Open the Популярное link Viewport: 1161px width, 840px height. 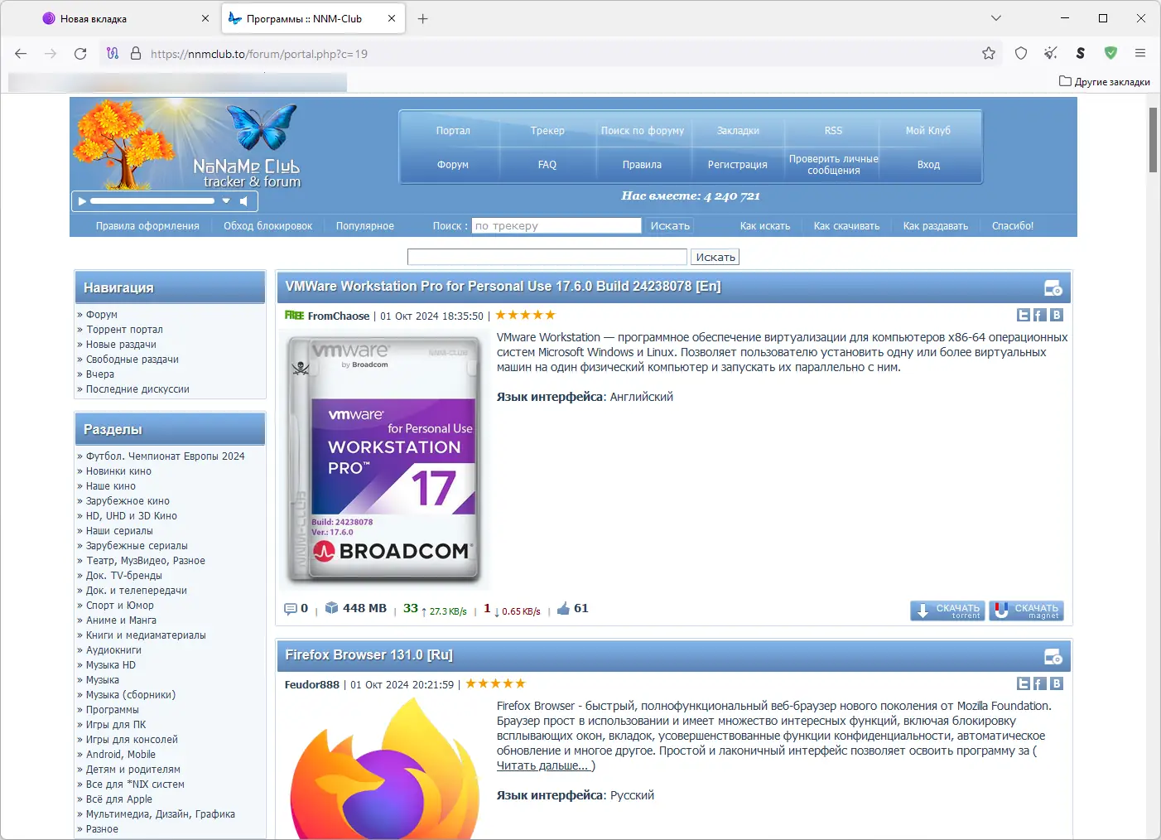365,226
